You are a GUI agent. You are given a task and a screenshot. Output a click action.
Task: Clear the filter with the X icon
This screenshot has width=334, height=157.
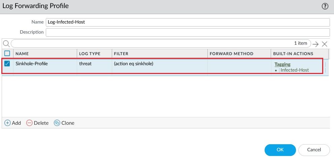(x=325, y=44)
